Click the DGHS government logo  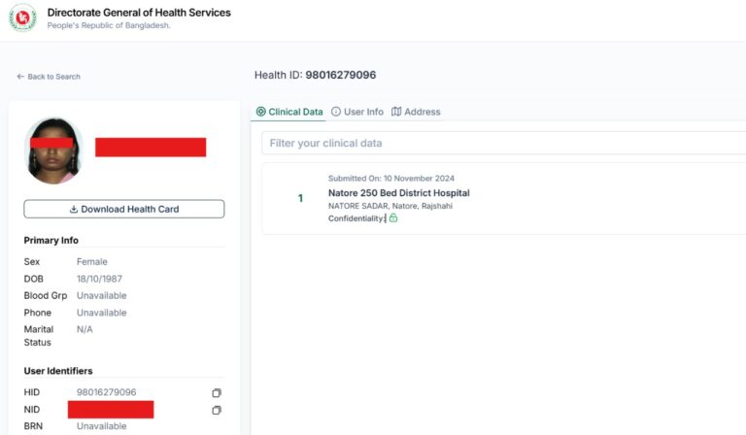point(22,18)
